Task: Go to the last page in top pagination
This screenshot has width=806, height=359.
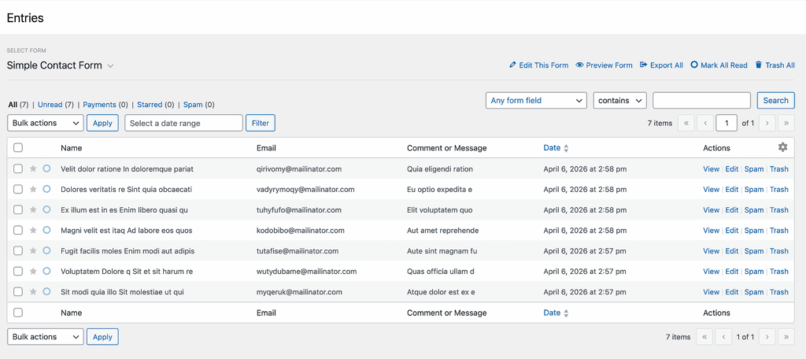Action: click(786, 123)
